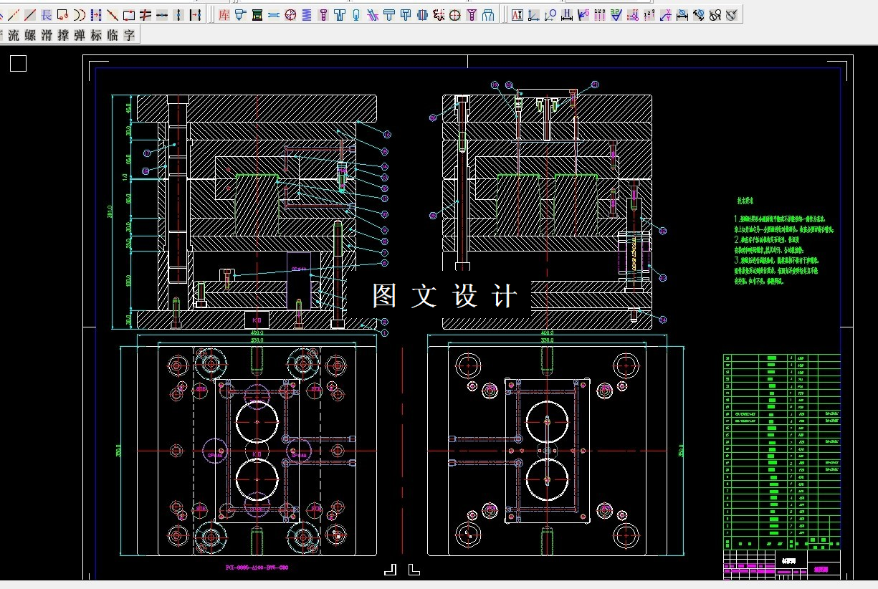Click the 長 length tool icon

click(x=46, y=14)
